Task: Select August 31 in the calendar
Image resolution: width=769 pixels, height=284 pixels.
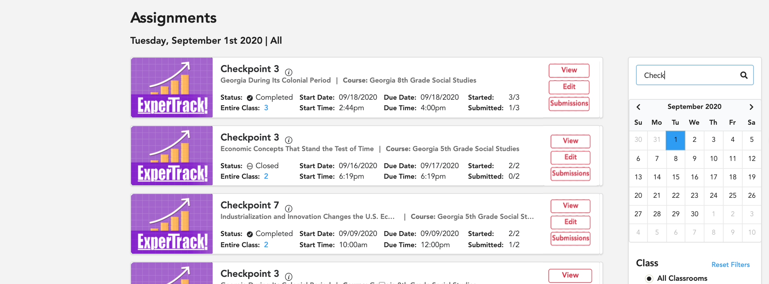Action: click(657, 140)
